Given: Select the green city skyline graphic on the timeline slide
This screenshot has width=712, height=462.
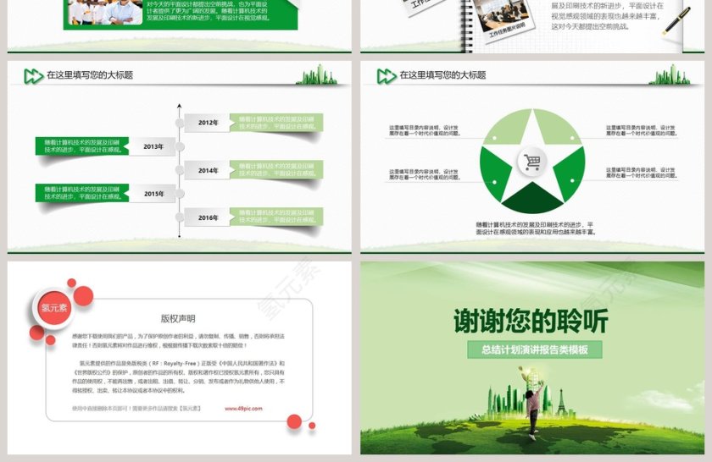Looking at the screenshot, I should coord(316,74).
